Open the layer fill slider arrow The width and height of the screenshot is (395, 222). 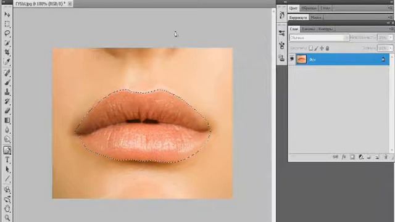(x=391, y=48)
